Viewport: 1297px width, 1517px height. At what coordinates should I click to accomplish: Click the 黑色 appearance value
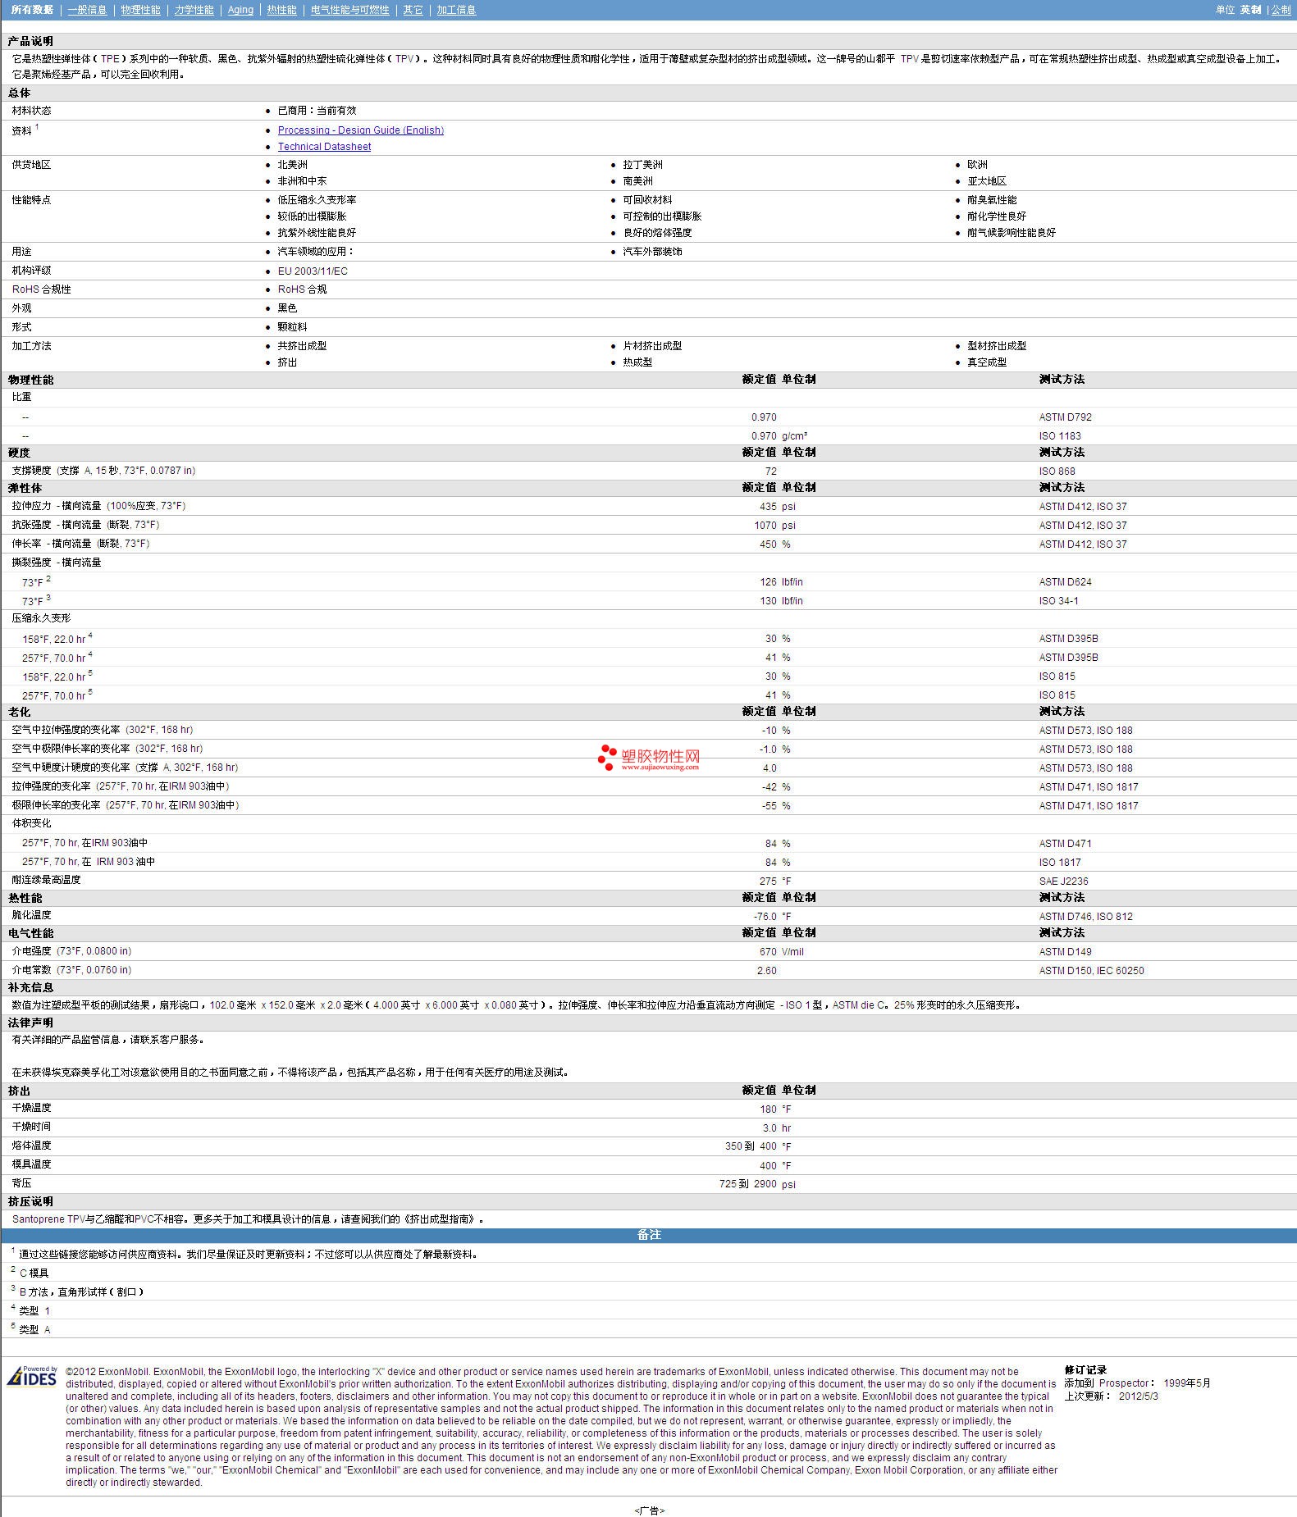(287, 308)
